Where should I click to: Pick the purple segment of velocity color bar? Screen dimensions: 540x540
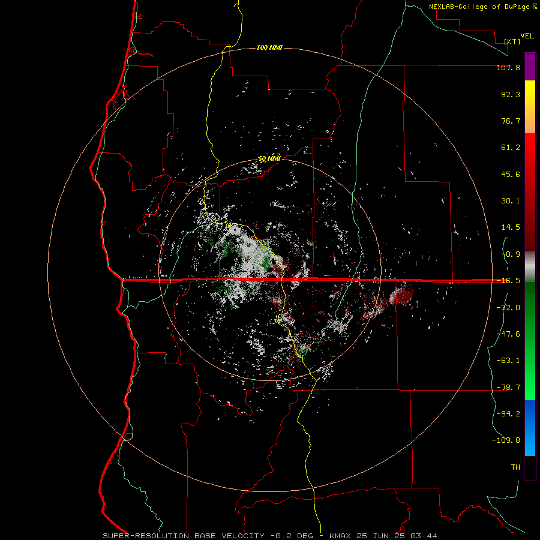point(530,67)
